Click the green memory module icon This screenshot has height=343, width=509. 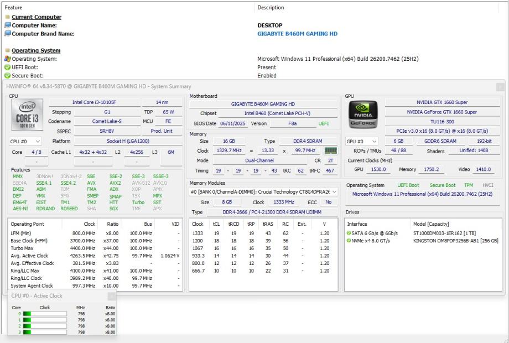pos(330,150)
